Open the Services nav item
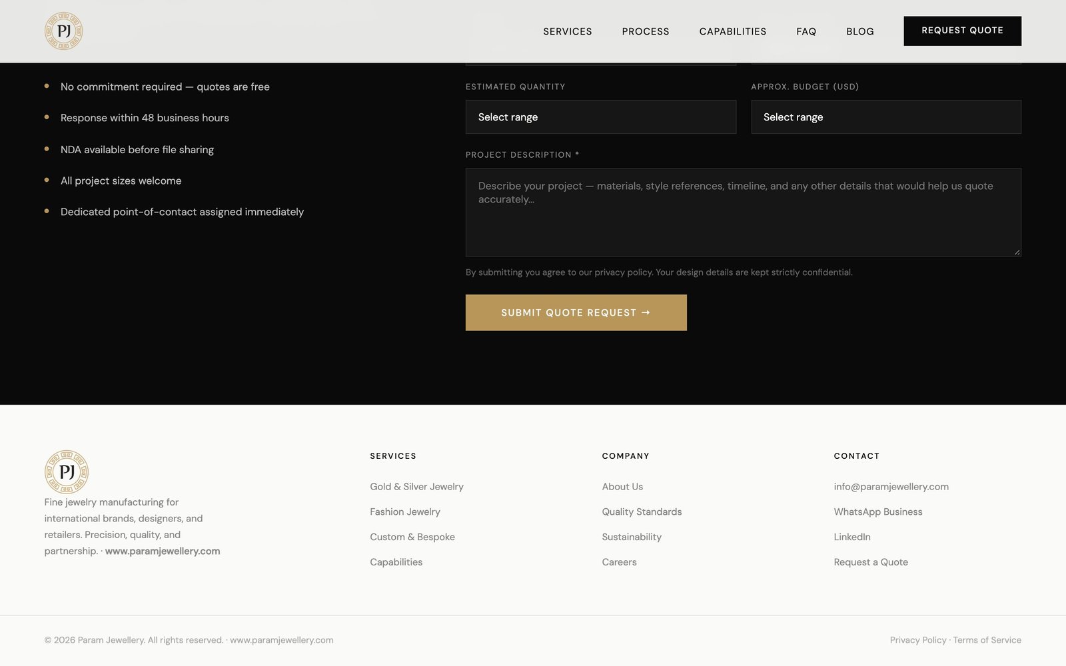Image resolution: width=1066 pixels, height=666 pixels. pyautogui.click(x=568, y=31)
